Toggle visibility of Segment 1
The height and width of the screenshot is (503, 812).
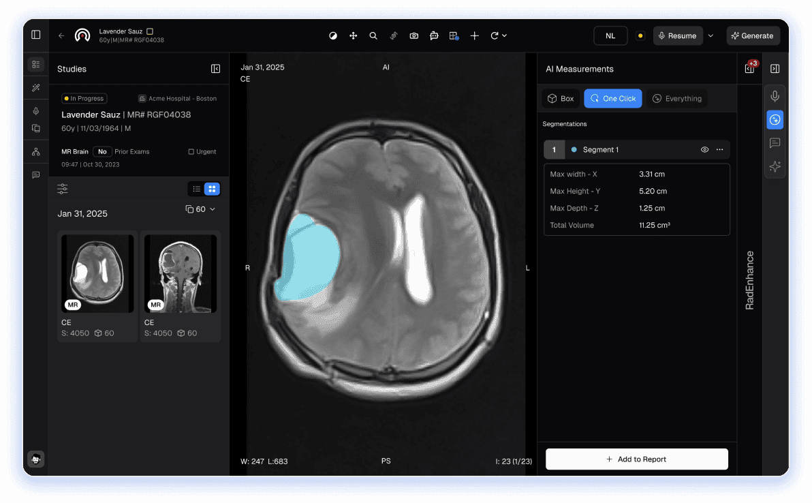coord(704,150)
